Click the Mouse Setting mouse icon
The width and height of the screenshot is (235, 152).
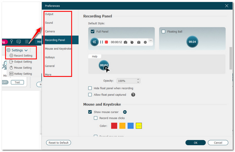(11, 68)
